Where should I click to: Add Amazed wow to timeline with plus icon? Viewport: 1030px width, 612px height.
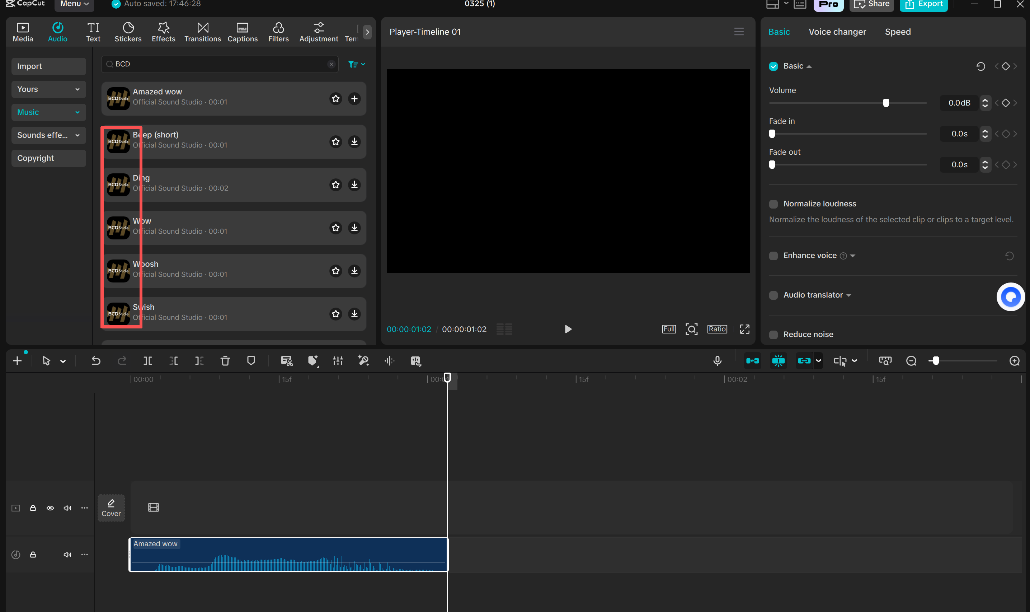354,99
